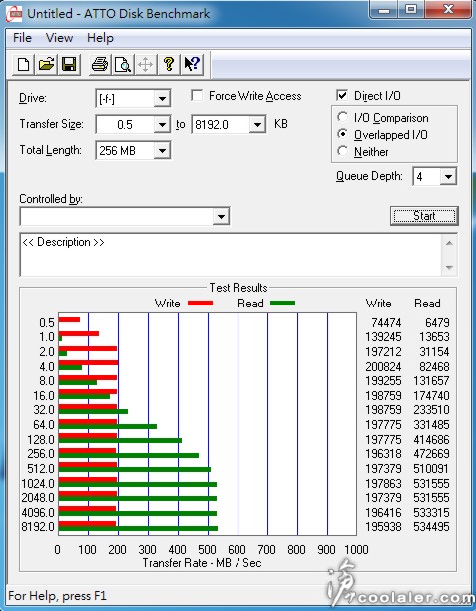476x611 pixels.
Task: Start the benchmark with Start button
Action: 424,216
